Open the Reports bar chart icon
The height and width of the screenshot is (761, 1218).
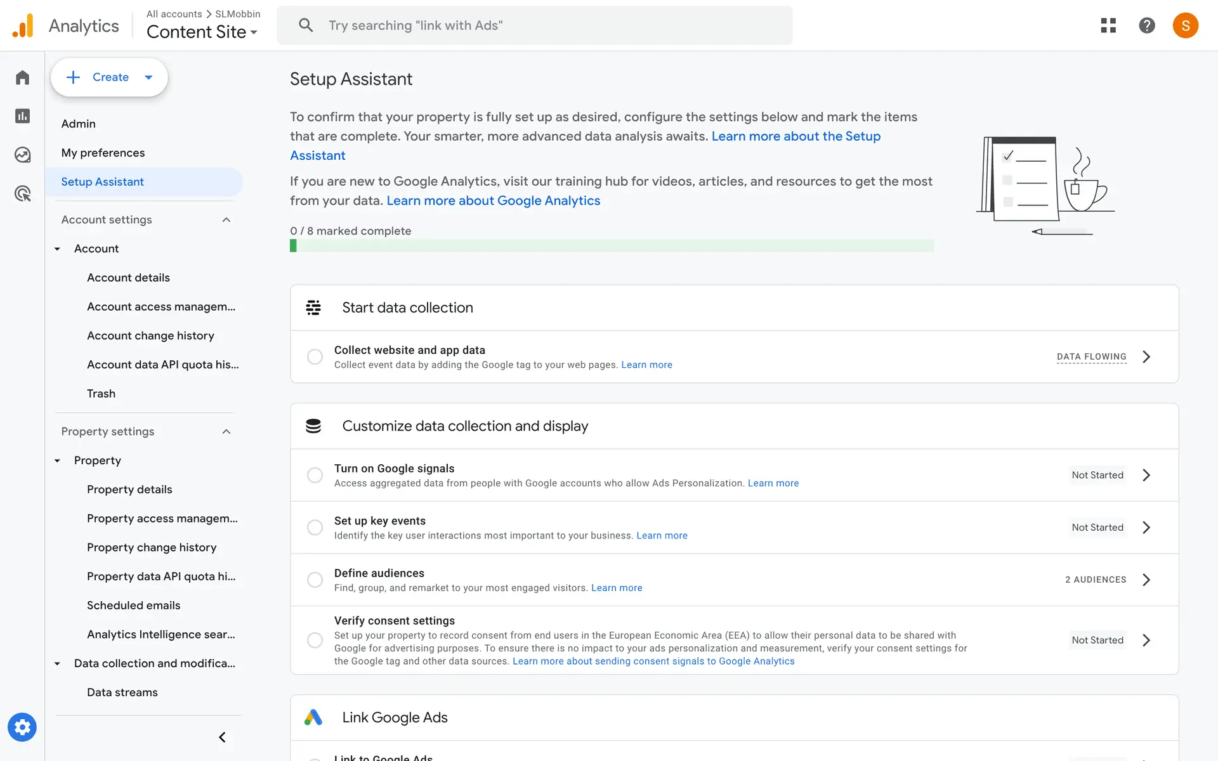pos(23,116)
